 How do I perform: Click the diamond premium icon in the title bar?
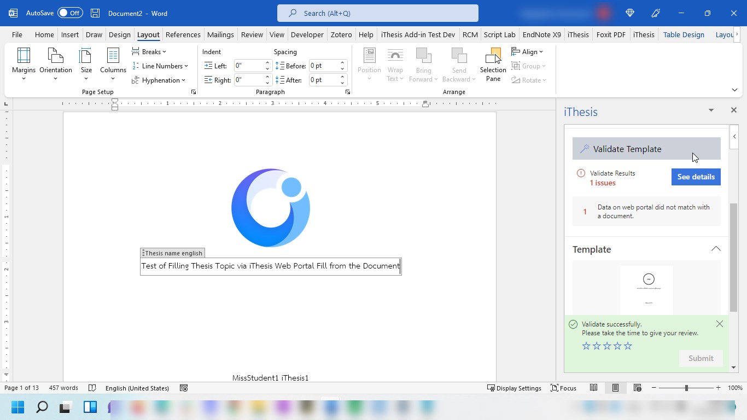tap(630, 13)
